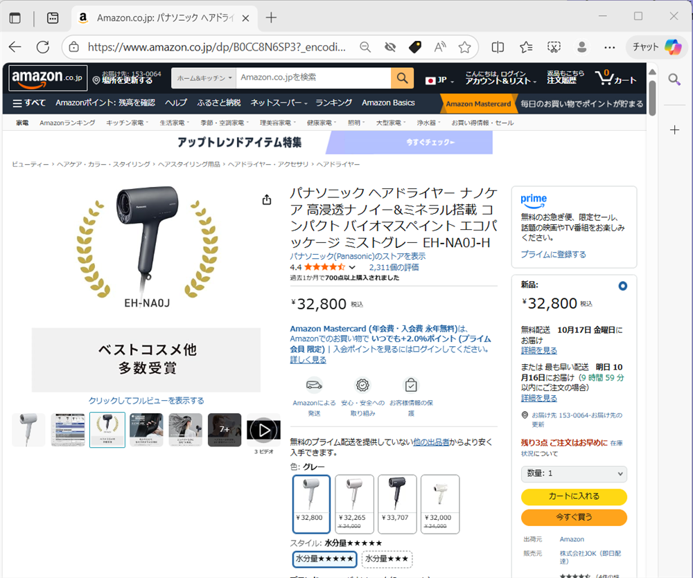The height and width of the screenshot is (578, 693).
Task: Play the product video thumbnail
Action: [263, 429]
